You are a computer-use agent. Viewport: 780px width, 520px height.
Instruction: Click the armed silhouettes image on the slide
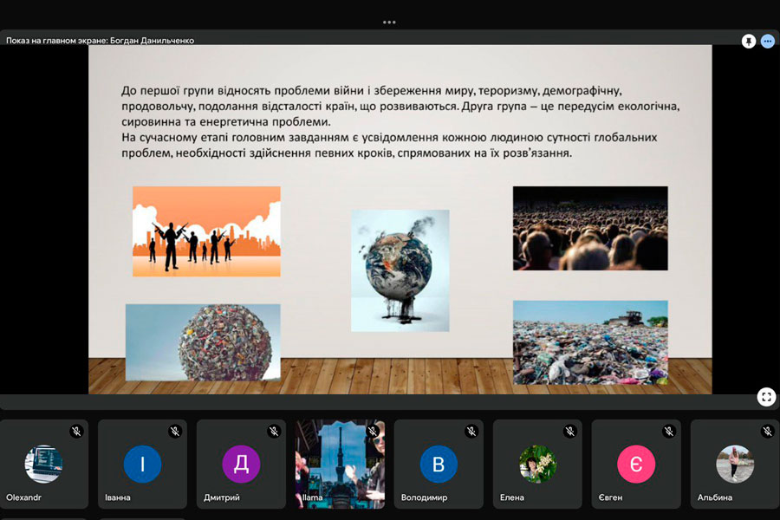pos(206,231)
